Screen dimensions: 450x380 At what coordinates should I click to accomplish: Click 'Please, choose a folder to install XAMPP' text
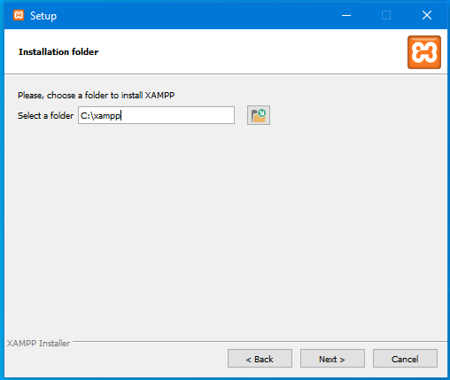coord(97,96)
